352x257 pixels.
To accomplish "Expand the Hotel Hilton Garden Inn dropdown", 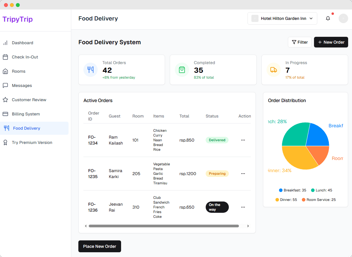I will pyautogui.click(x=282, y=18).
